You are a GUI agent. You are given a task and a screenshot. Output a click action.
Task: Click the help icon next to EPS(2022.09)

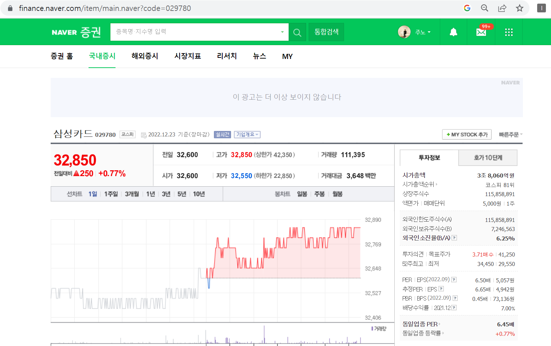click(454, 280)
